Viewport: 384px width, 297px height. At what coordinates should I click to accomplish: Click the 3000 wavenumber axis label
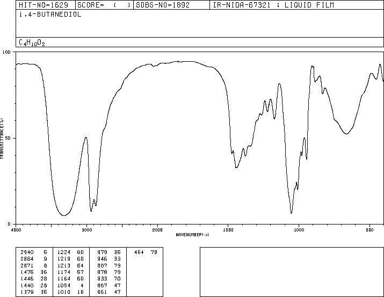pyautogui.click(x=86, y=230)
